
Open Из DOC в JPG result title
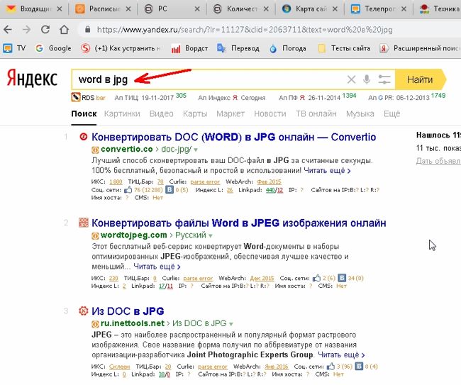coord(128,311)
